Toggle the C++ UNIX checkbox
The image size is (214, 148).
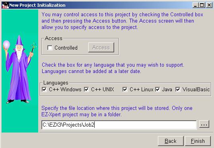[86, 89]
